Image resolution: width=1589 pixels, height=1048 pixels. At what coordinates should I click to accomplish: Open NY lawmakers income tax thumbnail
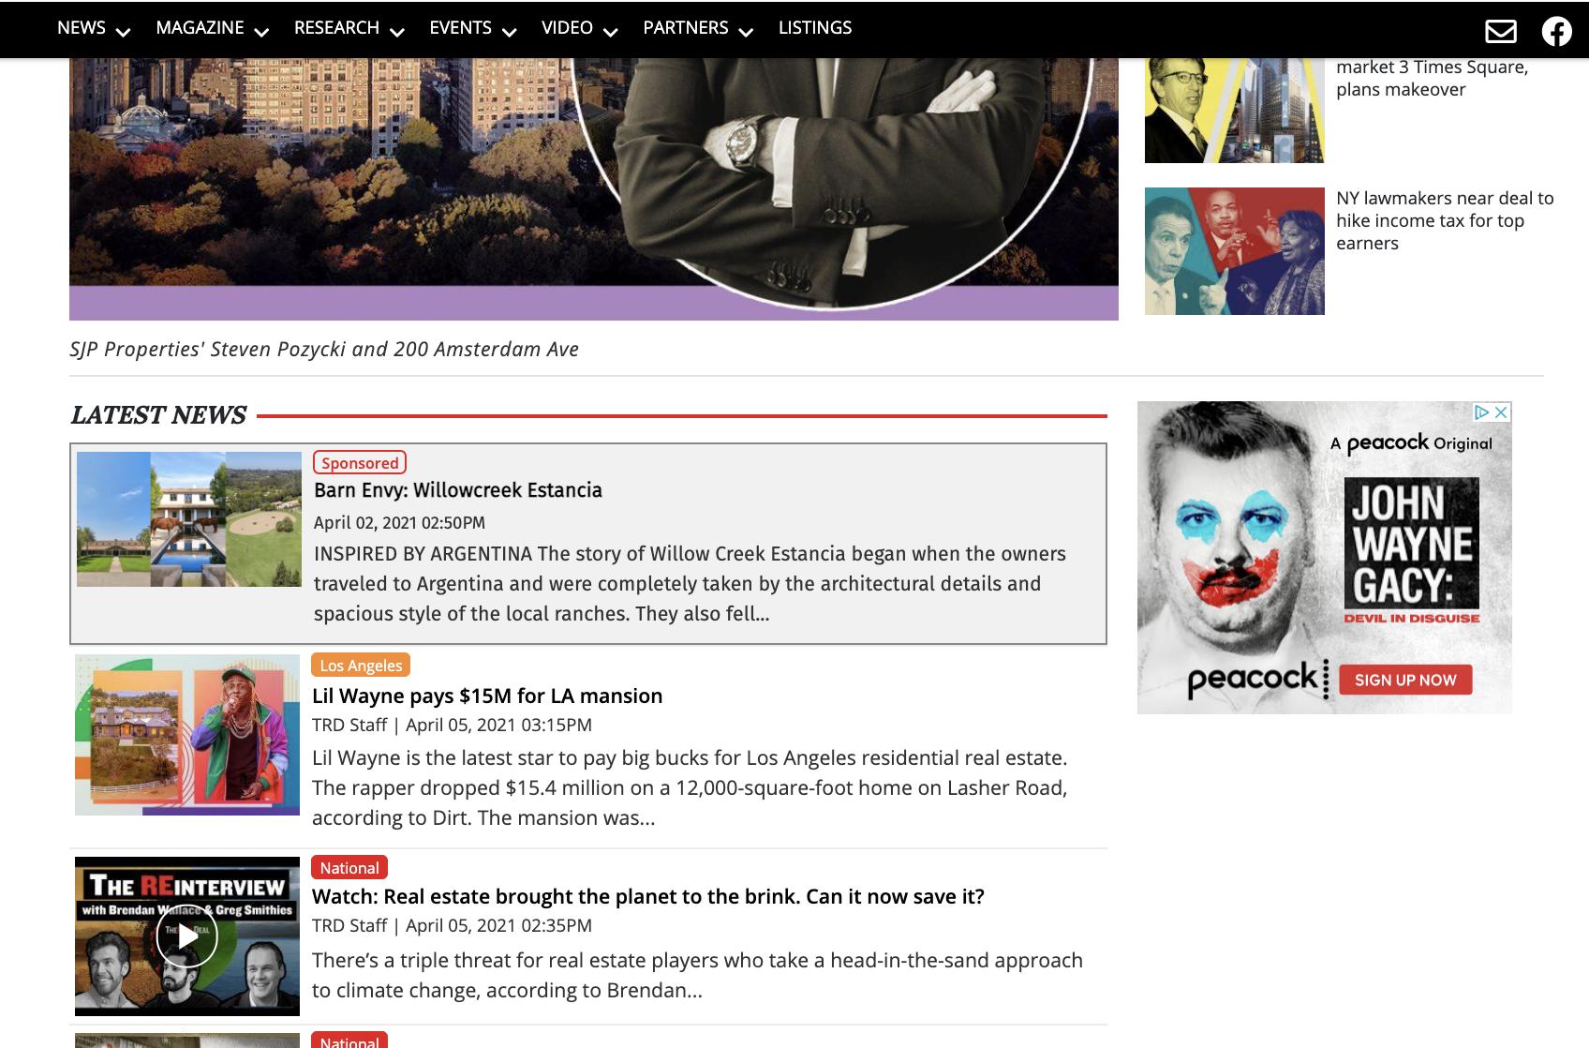[x=1235, y=251]
